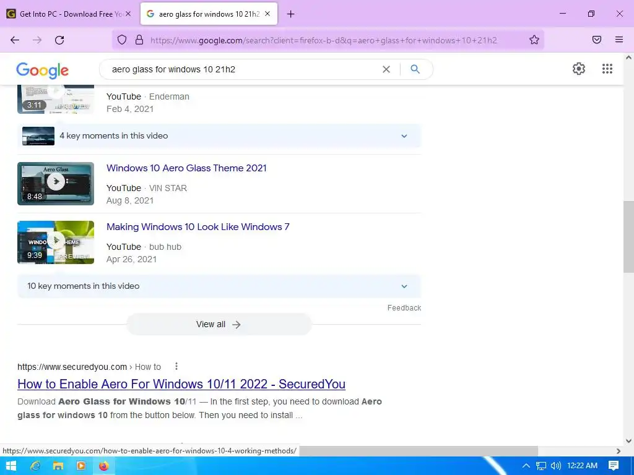Image resolution: width=634 pixels, height=475 pixels.
Task: Show hidden system tray icons
Action: [x=526, y=466]
